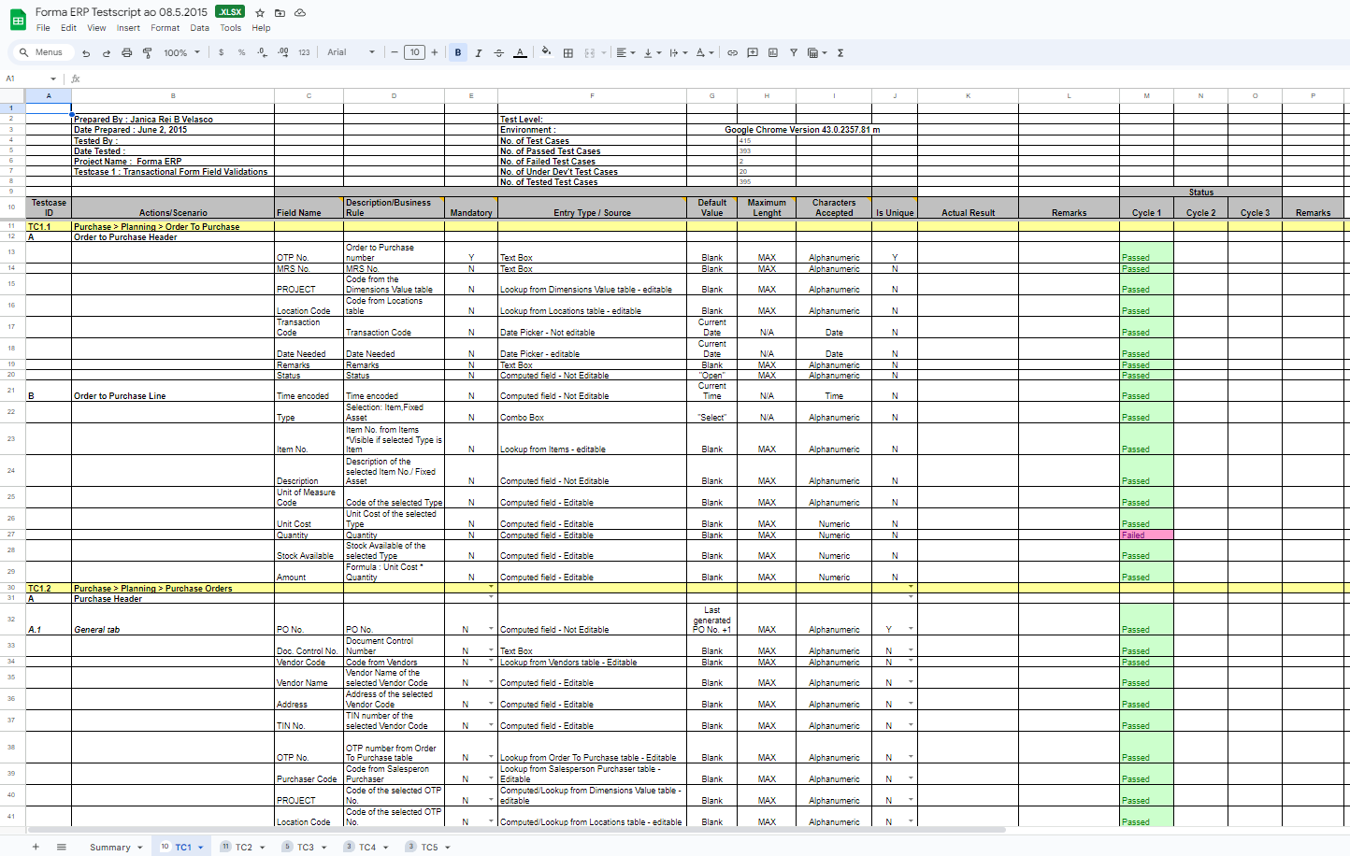Select the pink Failed status cell
The height and width of the screenshot is (856, 1350).
tap(1146, 535)
